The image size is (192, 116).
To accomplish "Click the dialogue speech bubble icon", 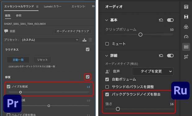I will pyautogui.click(x=6, y=31).
